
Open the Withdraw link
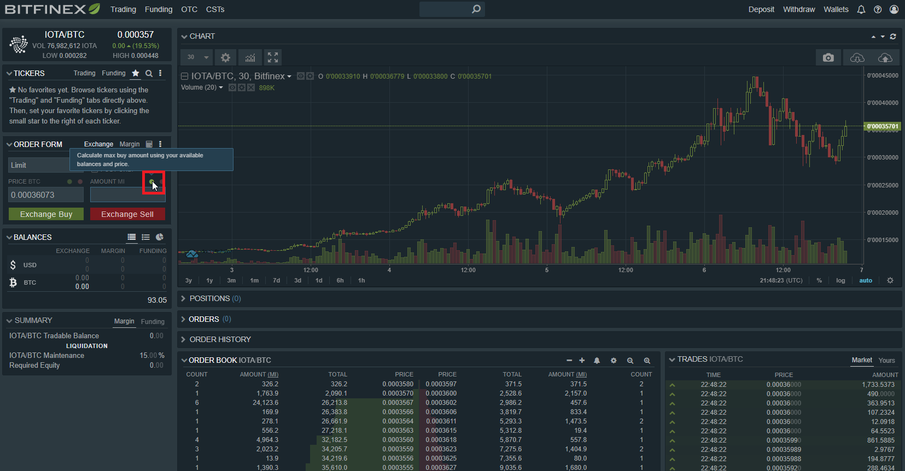click(799, 9)
